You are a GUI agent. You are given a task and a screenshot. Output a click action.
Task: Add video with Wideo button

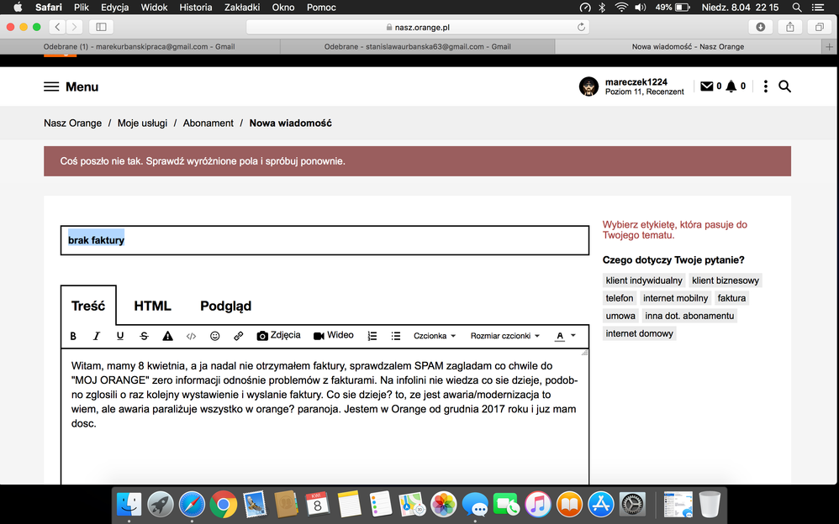(x=334, y=335)
